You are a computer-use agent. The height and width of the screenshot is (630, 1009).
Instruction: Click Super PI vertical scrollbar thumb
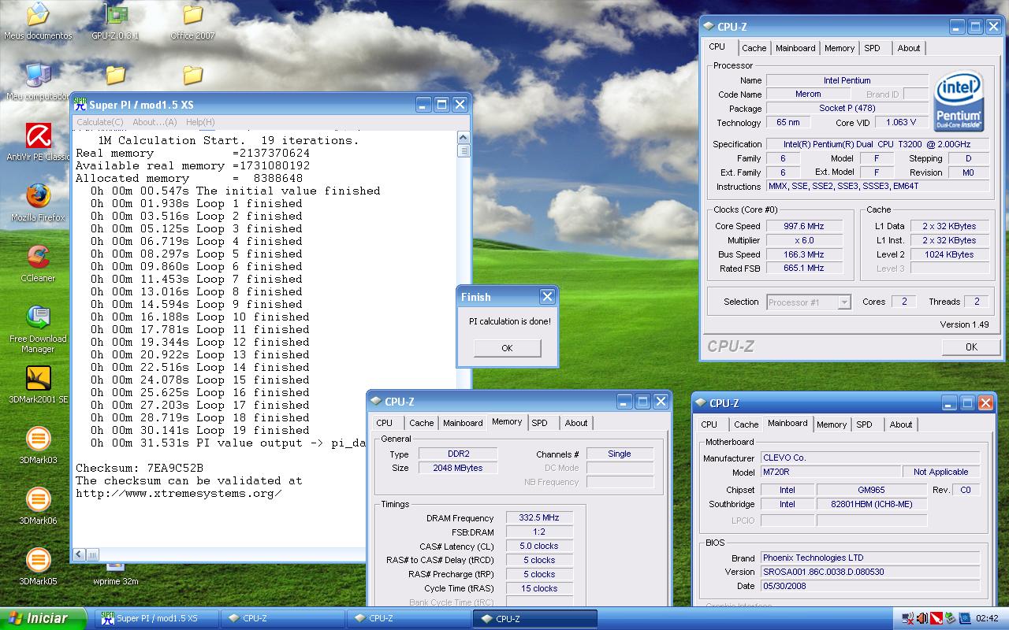(x=464, y=151)
